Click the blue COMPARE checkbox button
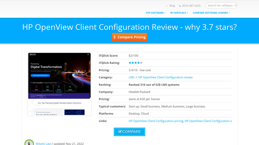Image resolution: width=259 pixels, height=145 pixels. click(129, 132)
